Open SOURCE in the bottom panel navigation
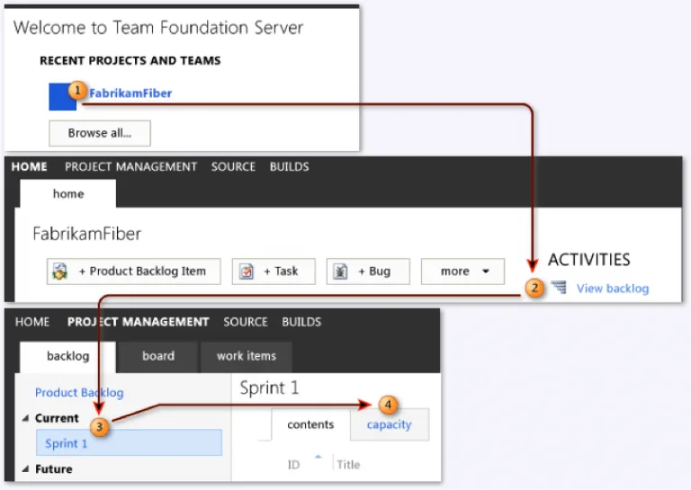The width and height of the screenshot is (691, 490). click(x=246, y=322)
